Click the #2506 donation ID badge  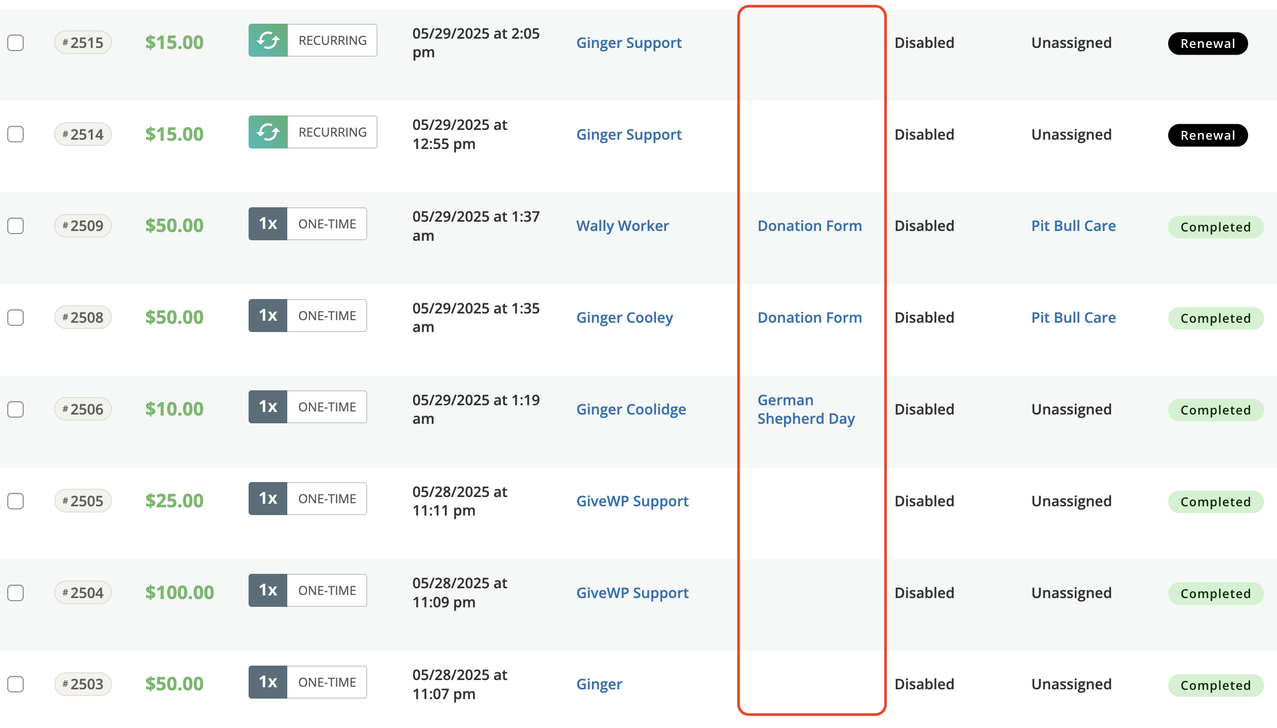pos(83,409)
